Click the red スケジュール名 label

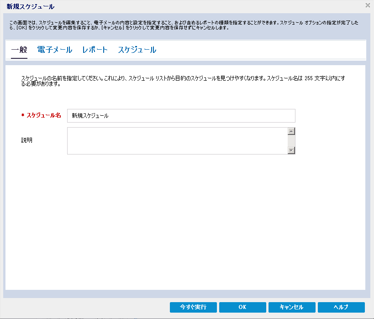pos(44,116)
